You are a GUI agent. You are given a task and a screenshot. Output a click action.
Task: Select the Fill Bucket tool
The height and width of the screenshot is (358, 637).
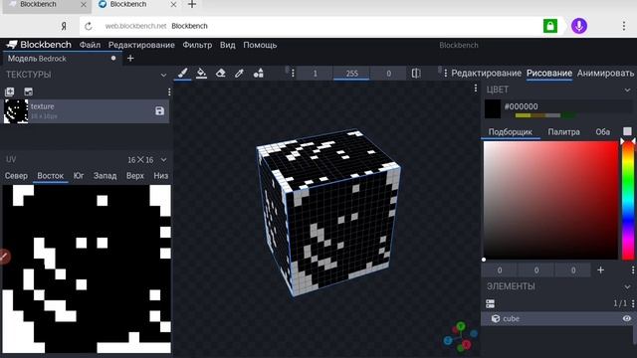point(201,73)
